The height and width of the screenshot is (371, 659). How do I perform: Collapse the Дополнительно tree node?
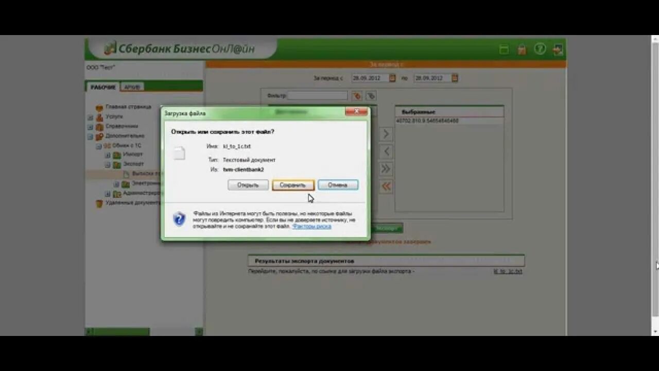90,137
